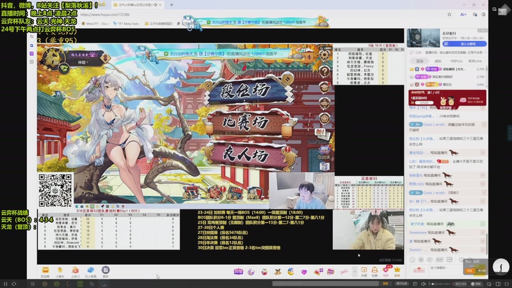Open the 小黄车 shopping cart icon
The width and height of the screenshot is (512, 288).
[x=60, y=271]
